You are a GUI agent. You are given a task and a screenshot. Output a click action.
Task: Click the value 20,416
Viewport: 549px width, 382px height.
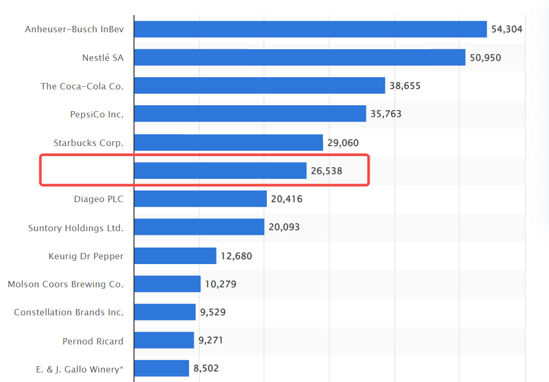coord(287,199)
